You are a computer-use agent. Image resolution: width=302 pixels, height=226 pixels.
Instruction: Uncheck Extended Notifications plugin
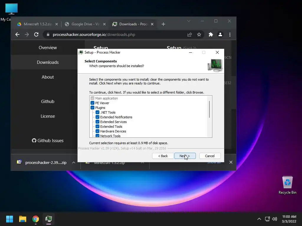pyautogui.click(x=97, y=117)
